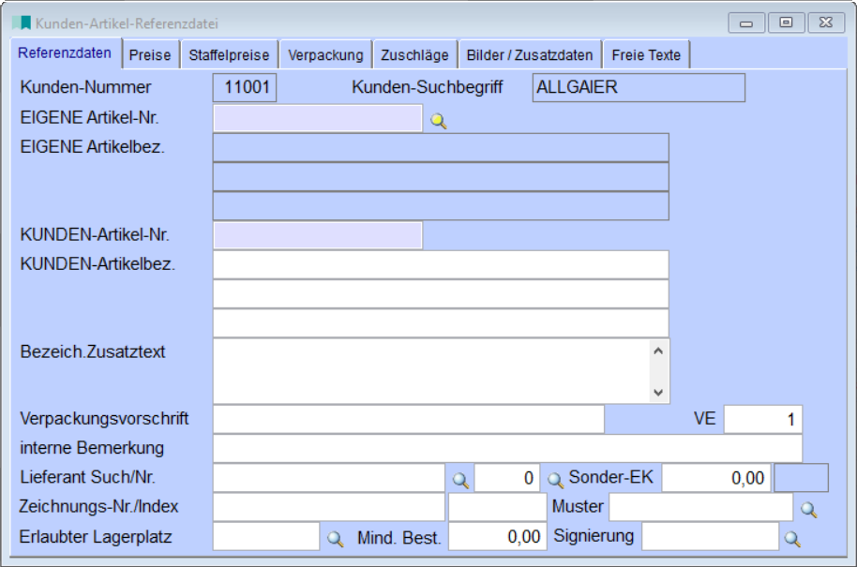Go to the Zuschläge tab
This screenshot has width=857, height=567.
point(414,55)
